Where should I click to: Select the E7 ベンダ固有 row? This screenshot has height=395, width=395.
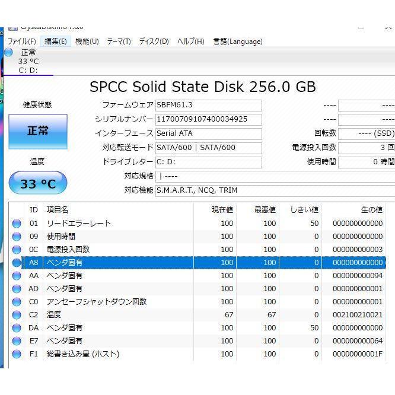[x=197, y=341]
